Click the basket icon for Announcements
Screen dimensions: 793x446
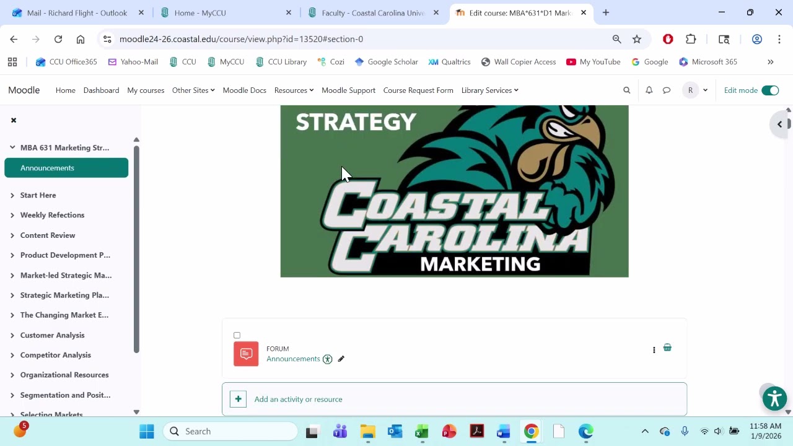(667, 348)
